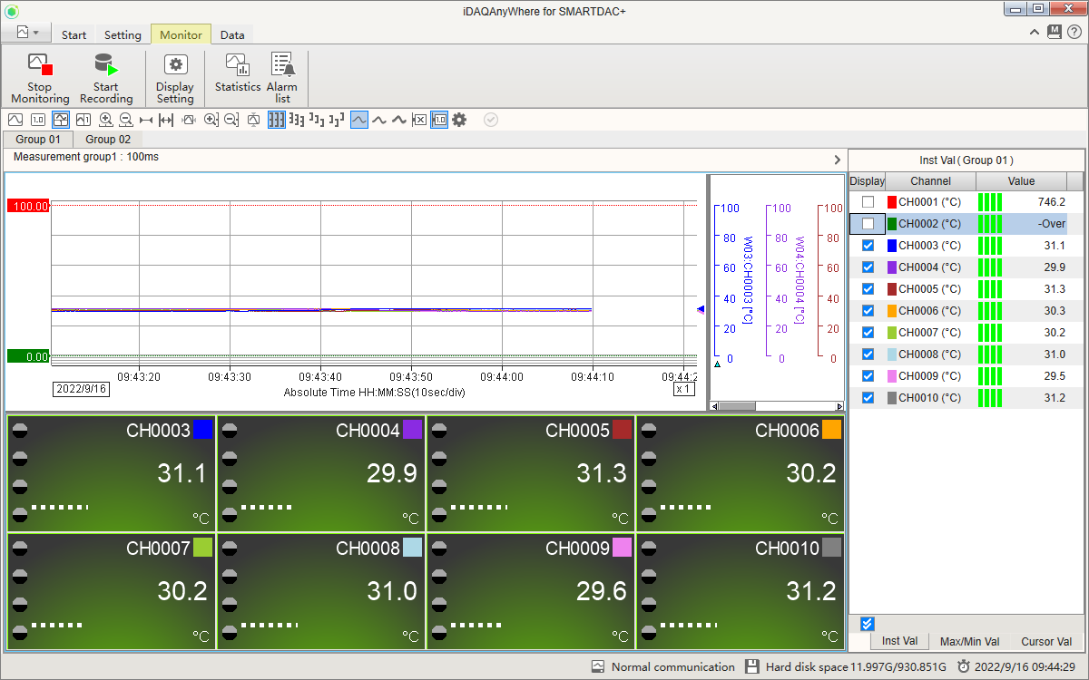Image resolution: width=1089 pixels, height=680 pixels.
Task: Collapse the ribbon with the up chevron
Action: pyautogui.click(x=1035, y=32)
